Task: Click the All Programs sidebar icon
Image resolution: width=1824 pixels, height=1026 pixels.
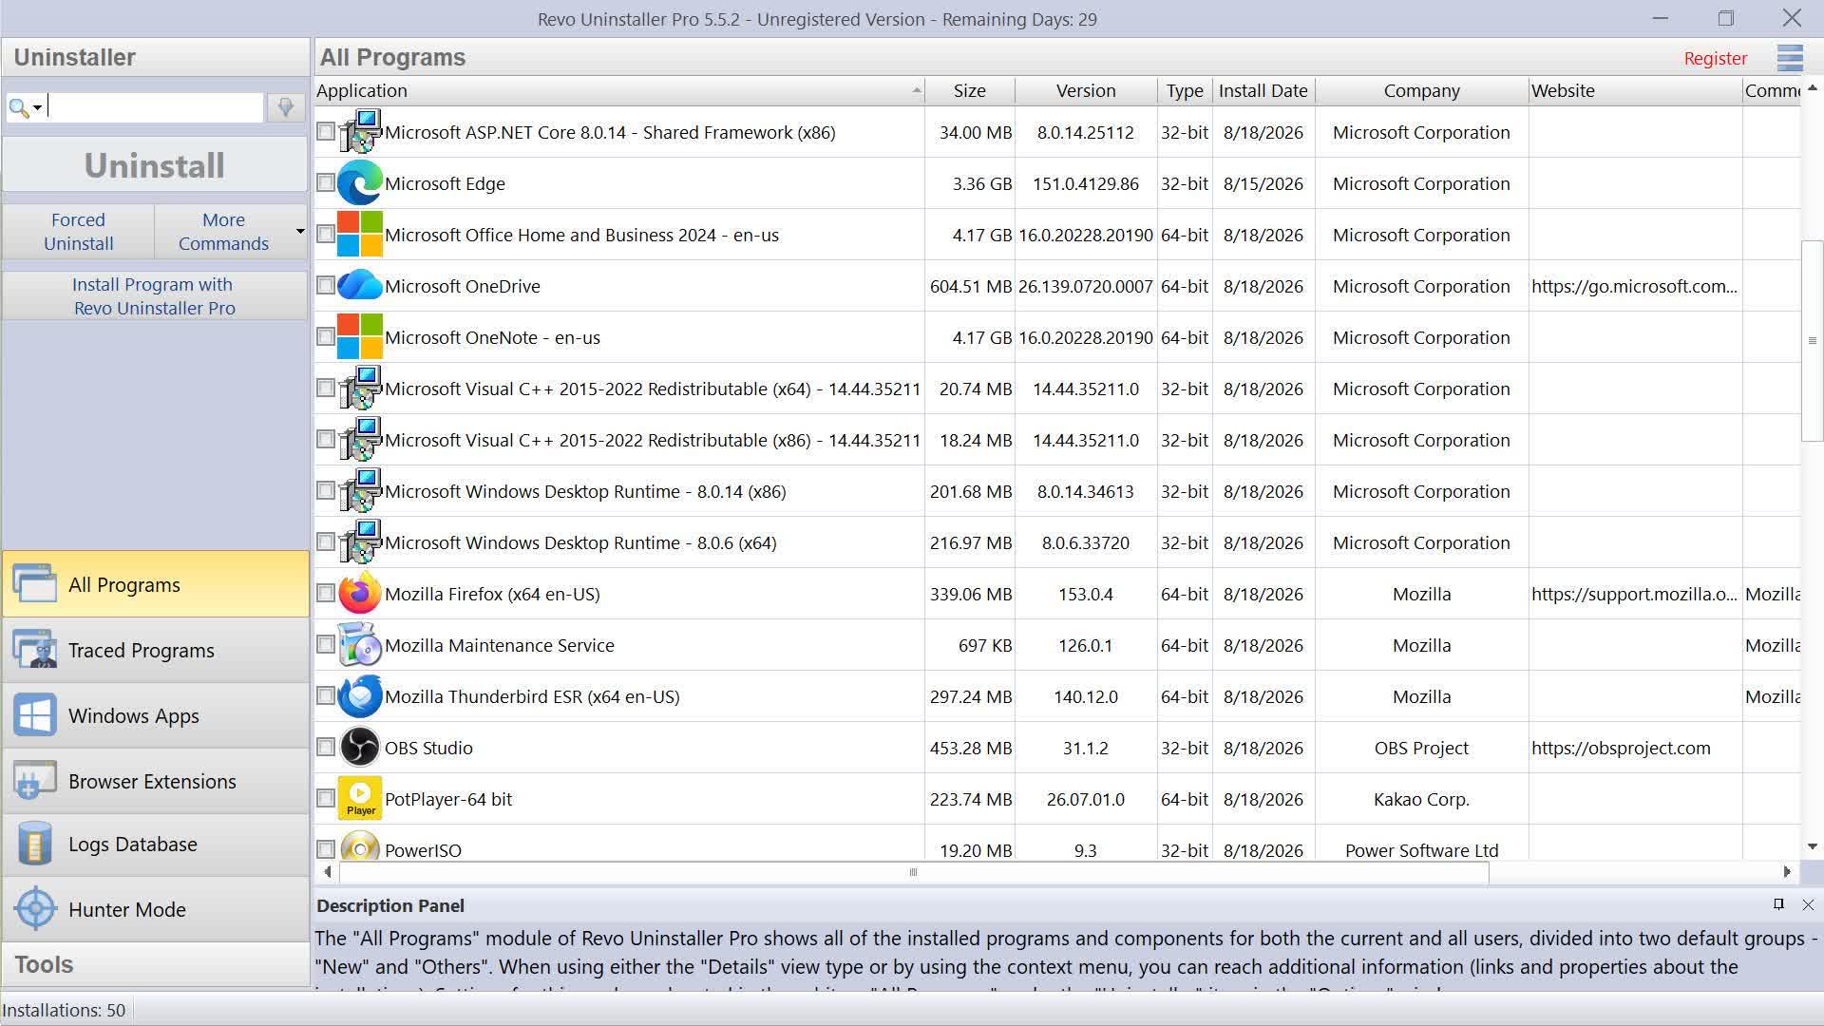Action: (35, 584)
